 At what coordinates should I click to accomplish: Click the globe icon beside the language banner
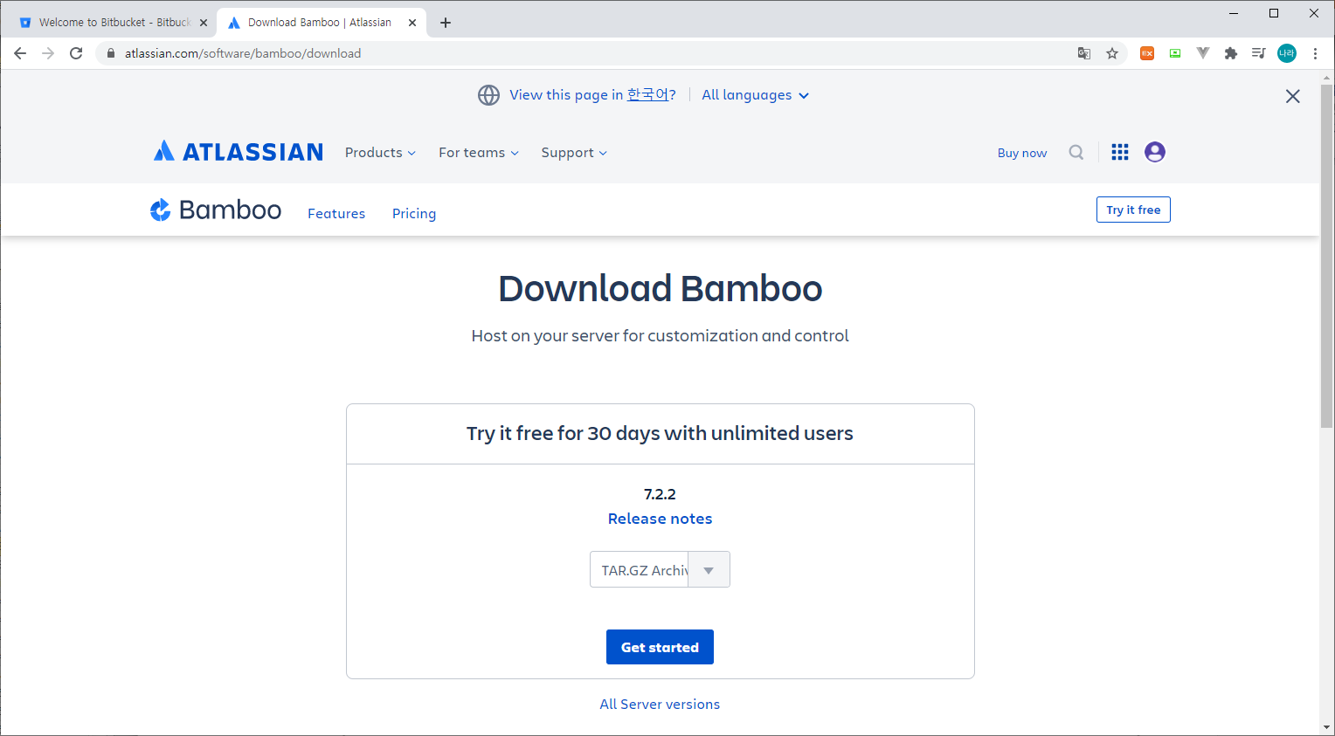click(488, 95)
